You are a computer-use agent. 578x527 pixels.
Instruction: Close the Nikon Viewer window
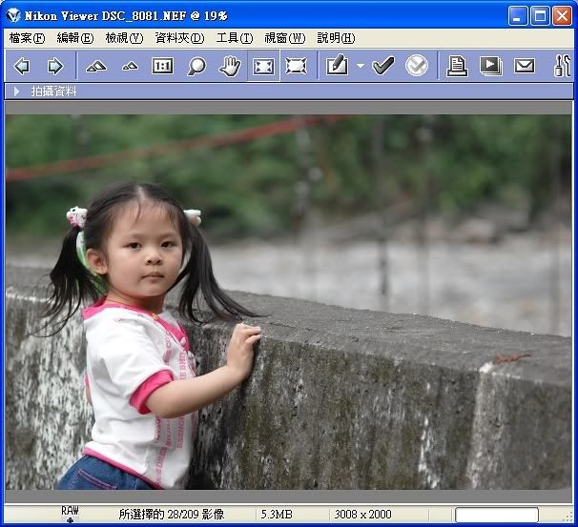click(562, 16)
